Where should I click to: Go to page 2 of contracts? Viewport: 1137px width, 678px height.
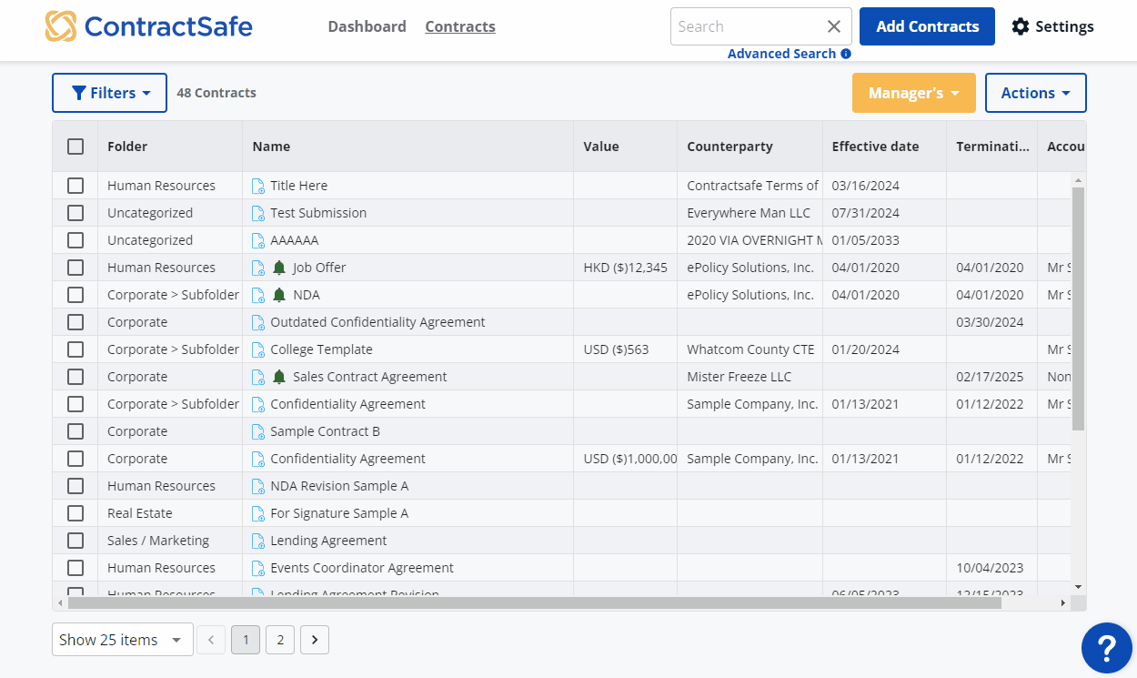point(280,640)
